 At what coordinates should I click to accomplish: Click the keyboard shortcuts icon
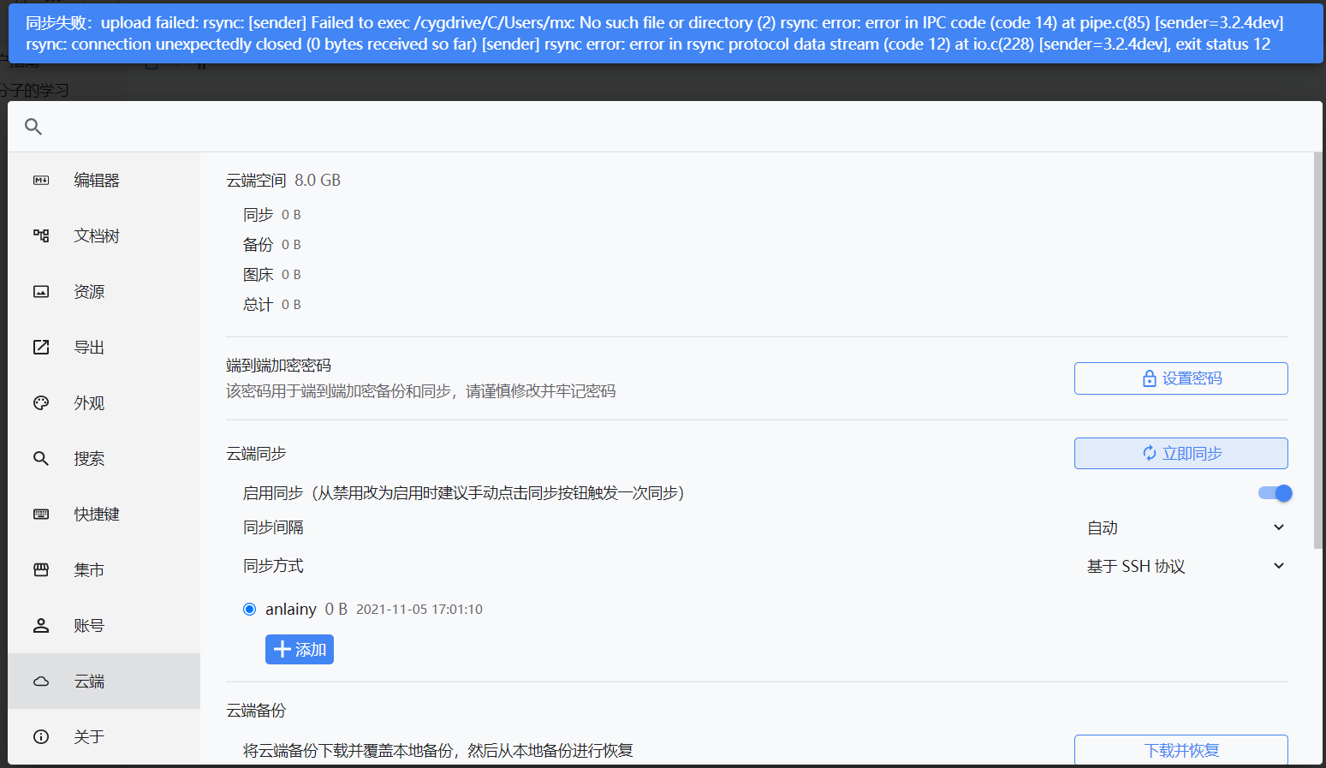tap(41, 515)
